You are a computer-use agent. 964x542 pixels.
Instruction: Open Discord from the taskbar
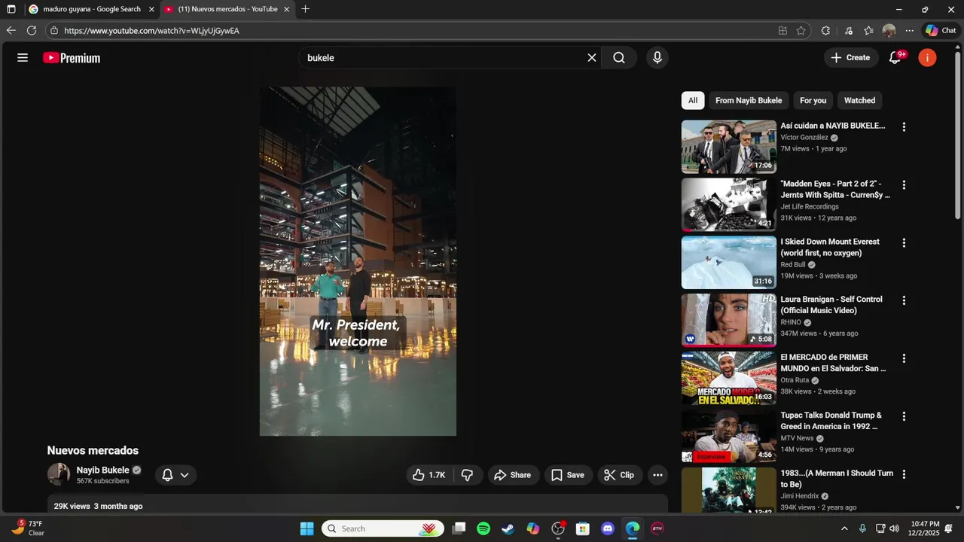608,528
